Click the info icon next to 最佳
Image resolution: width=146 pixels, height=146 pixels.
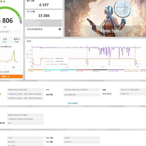point(19,39)
